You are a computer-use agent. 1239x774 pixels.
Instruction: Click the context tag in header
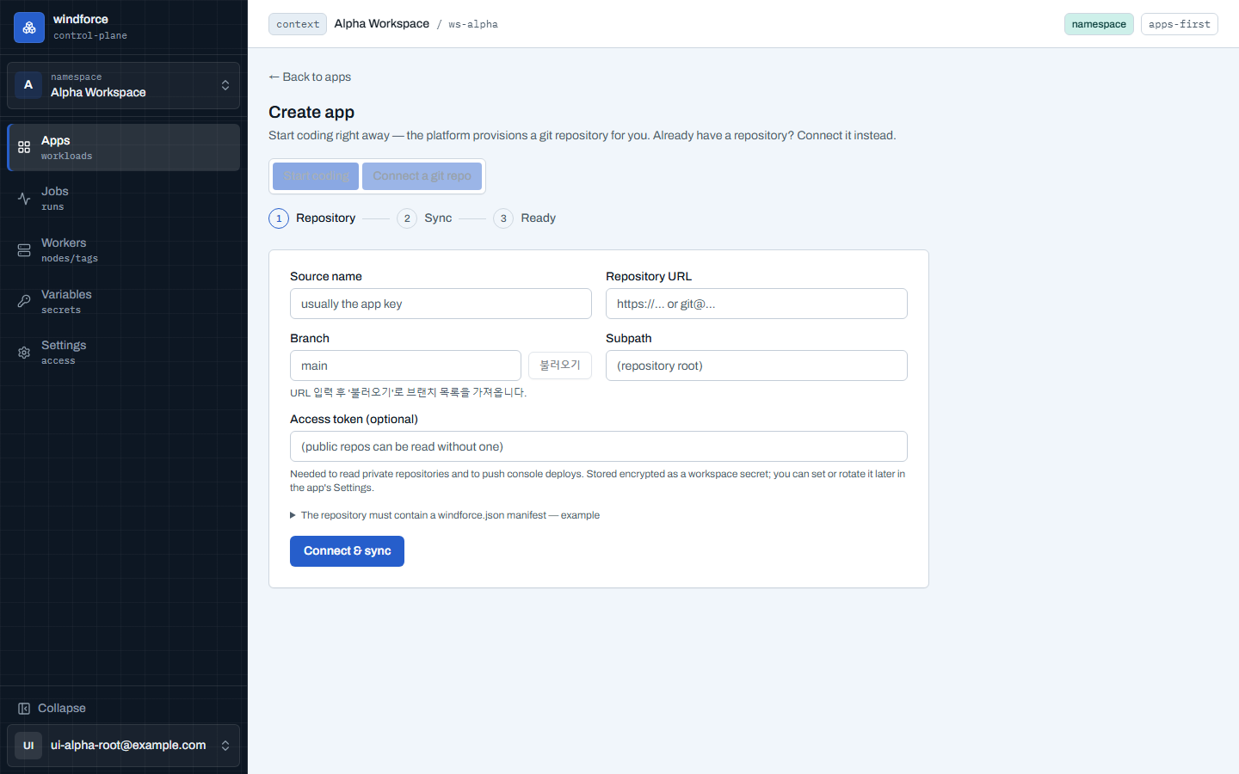click(x=298, y=24)
